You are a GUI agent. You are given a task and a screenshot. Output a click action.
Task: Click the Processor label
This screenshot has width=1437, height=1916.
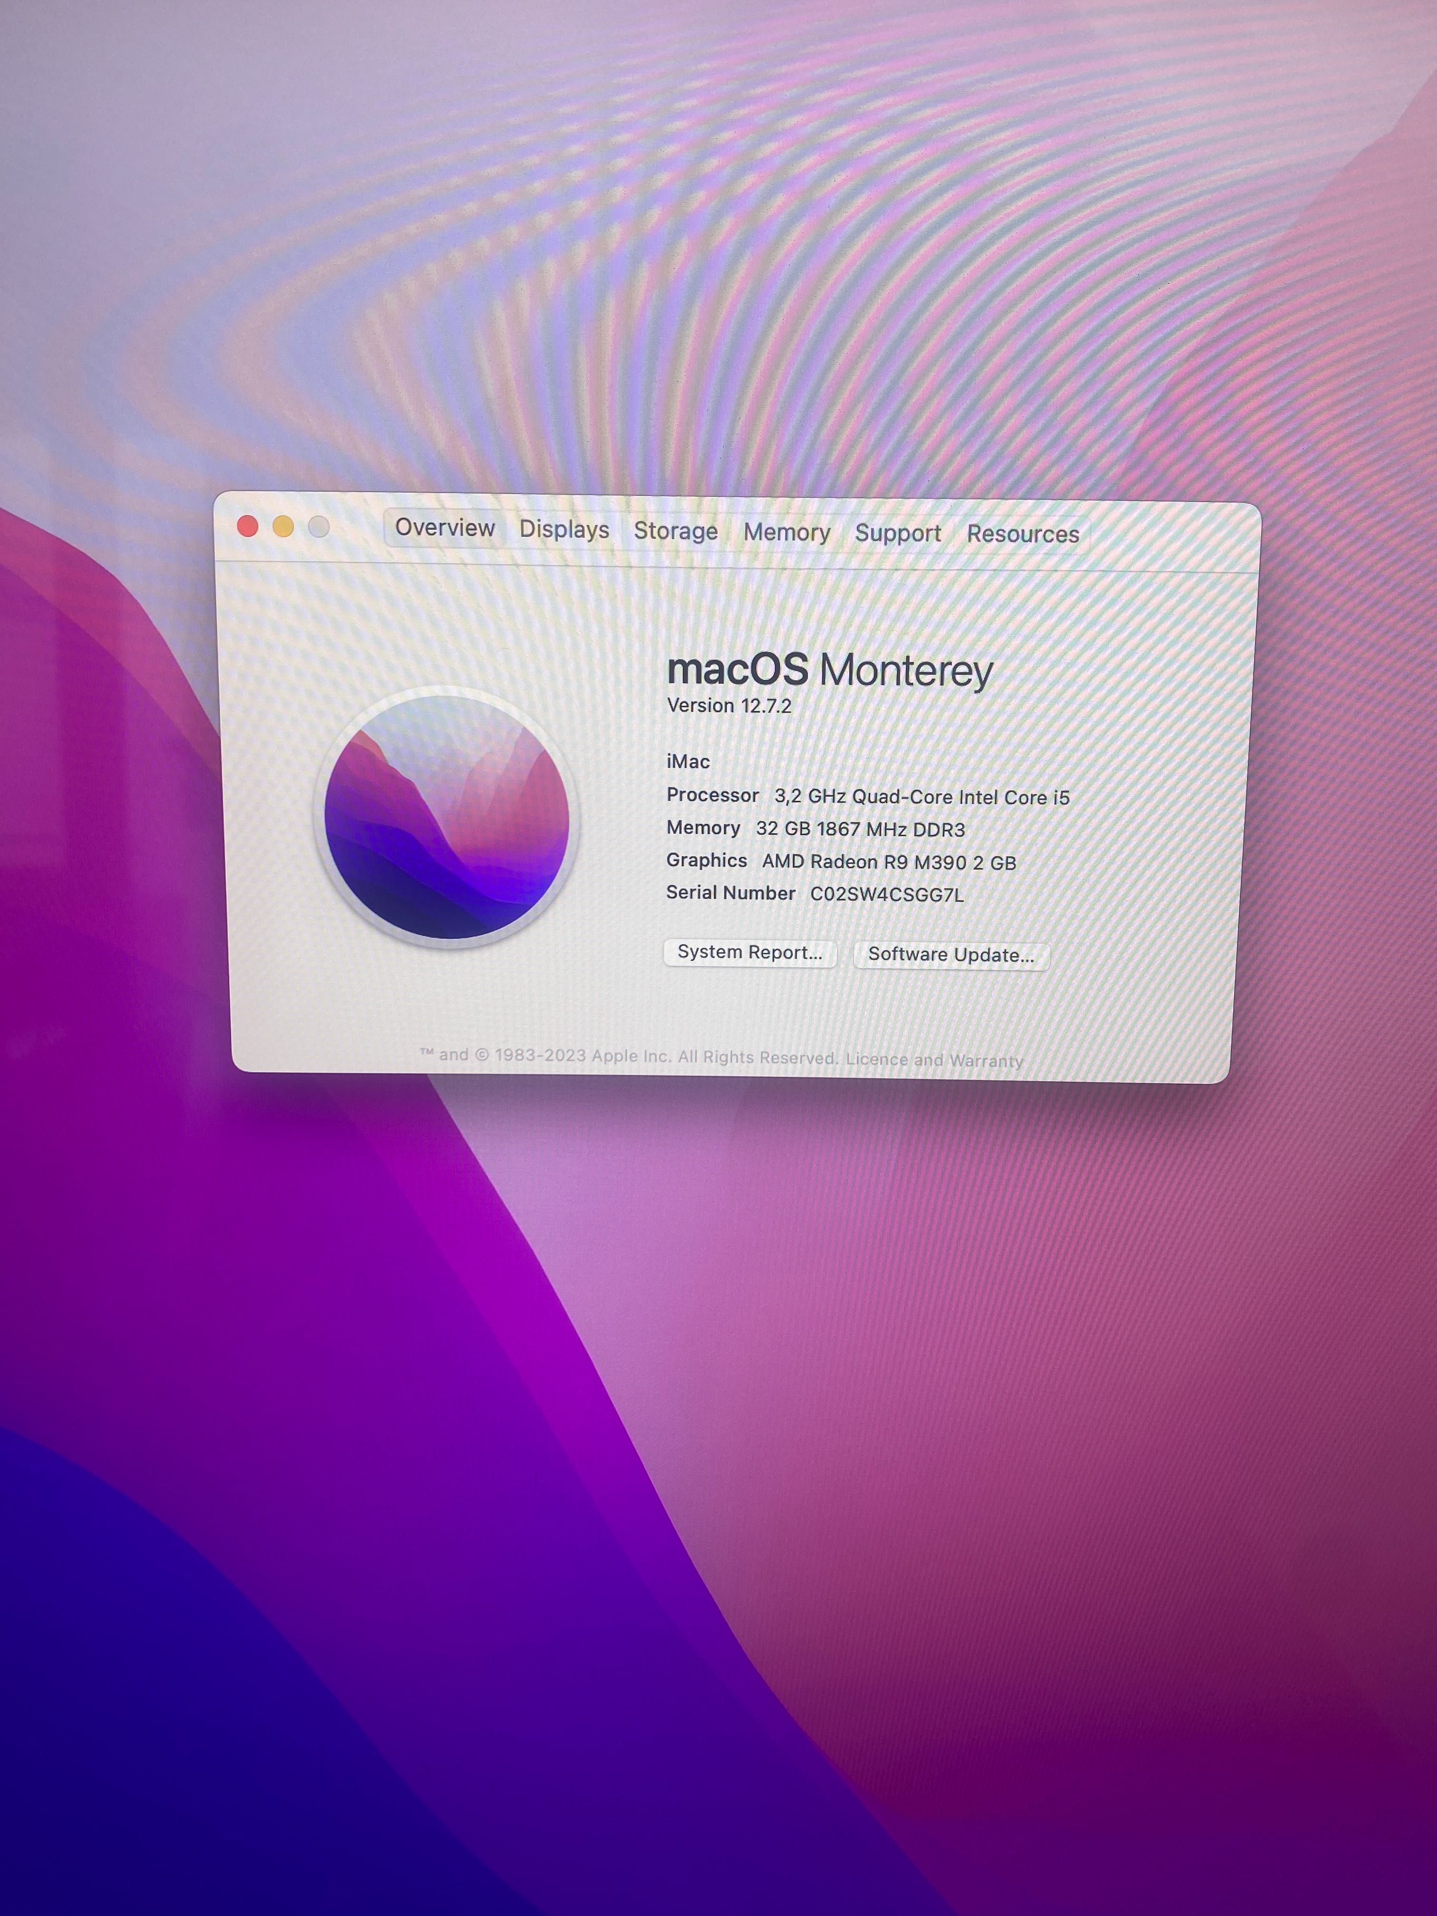pos(712,795)
